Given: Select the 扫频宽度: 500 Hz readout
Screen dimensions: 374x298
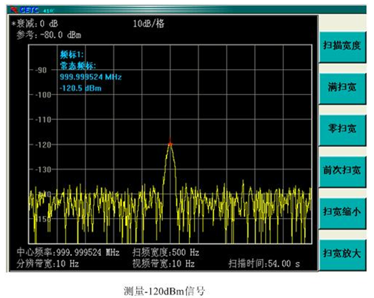Looking at the screenshot, I should 166,253.
